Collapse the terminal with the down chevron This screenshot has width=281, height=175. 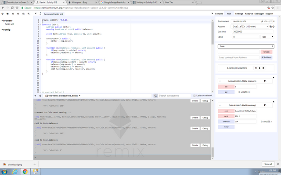(x=35, y=96)
